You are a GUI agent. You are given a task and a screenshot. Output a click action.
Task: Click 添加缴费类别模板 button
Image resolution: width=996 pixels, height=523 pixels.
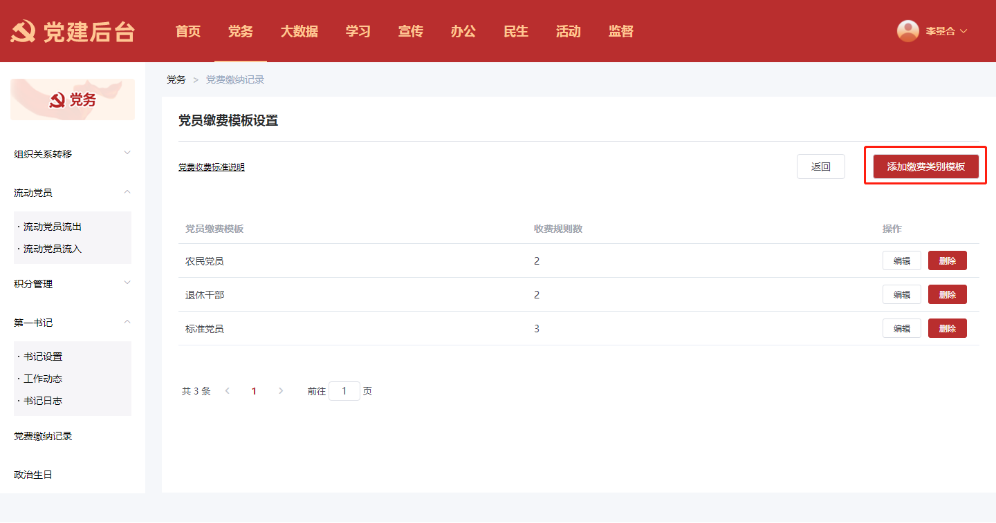tap(925, 167)
